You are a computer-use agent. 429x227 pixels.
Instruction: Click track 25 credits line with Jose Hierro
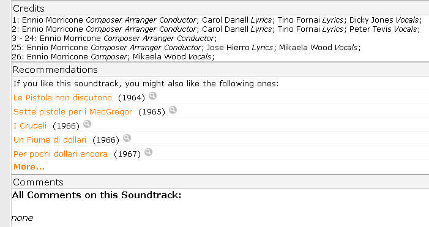pos(186,48)
